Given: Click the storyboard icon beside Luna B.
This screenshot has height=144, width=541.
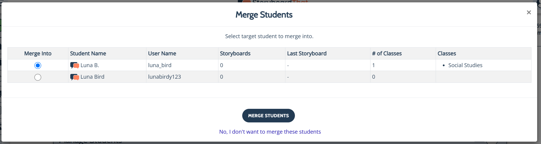Looking at the screenshot, I should (74, 65).
